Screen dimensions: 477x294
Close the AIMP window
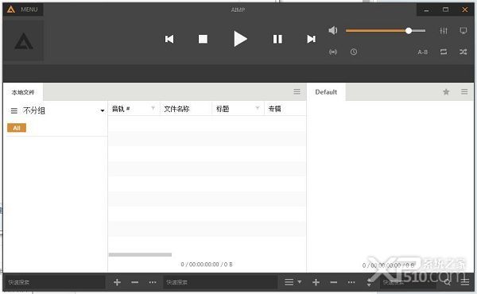pos(465,10)
